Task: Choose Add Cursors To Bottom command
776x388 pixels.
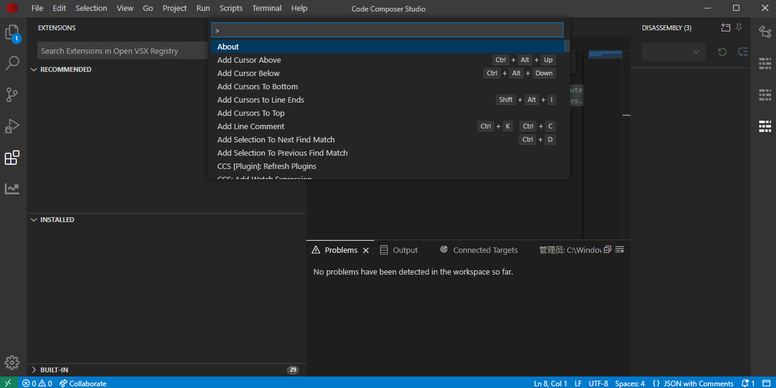Action: click(x=387, y=86)
